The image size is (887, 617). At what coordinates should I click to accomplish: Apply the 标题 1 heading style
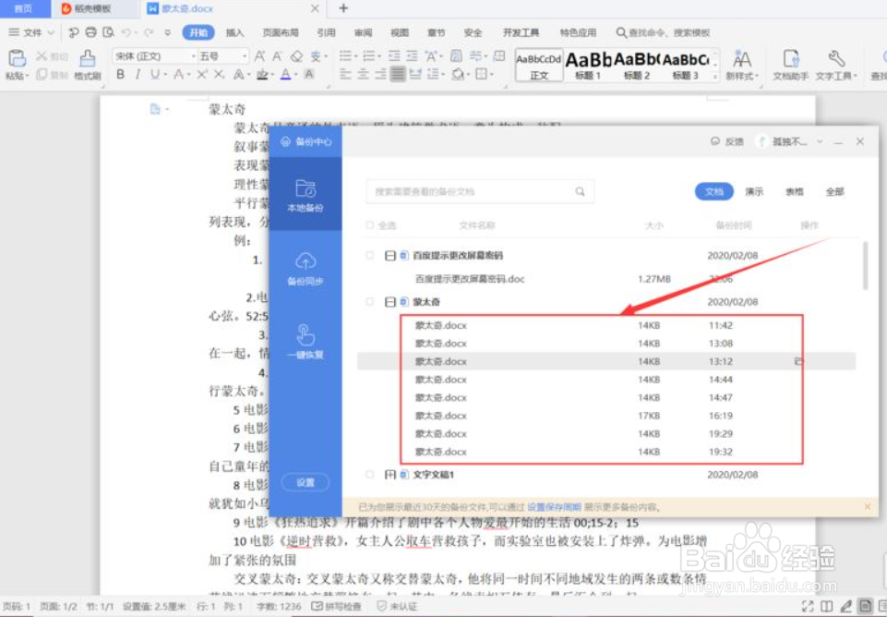pos(588,65)
